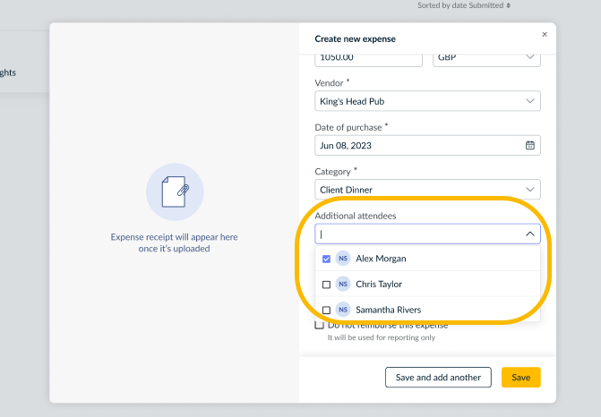
Task: Click Chris Taylor's avatar badge
Action: coord(342,284)
